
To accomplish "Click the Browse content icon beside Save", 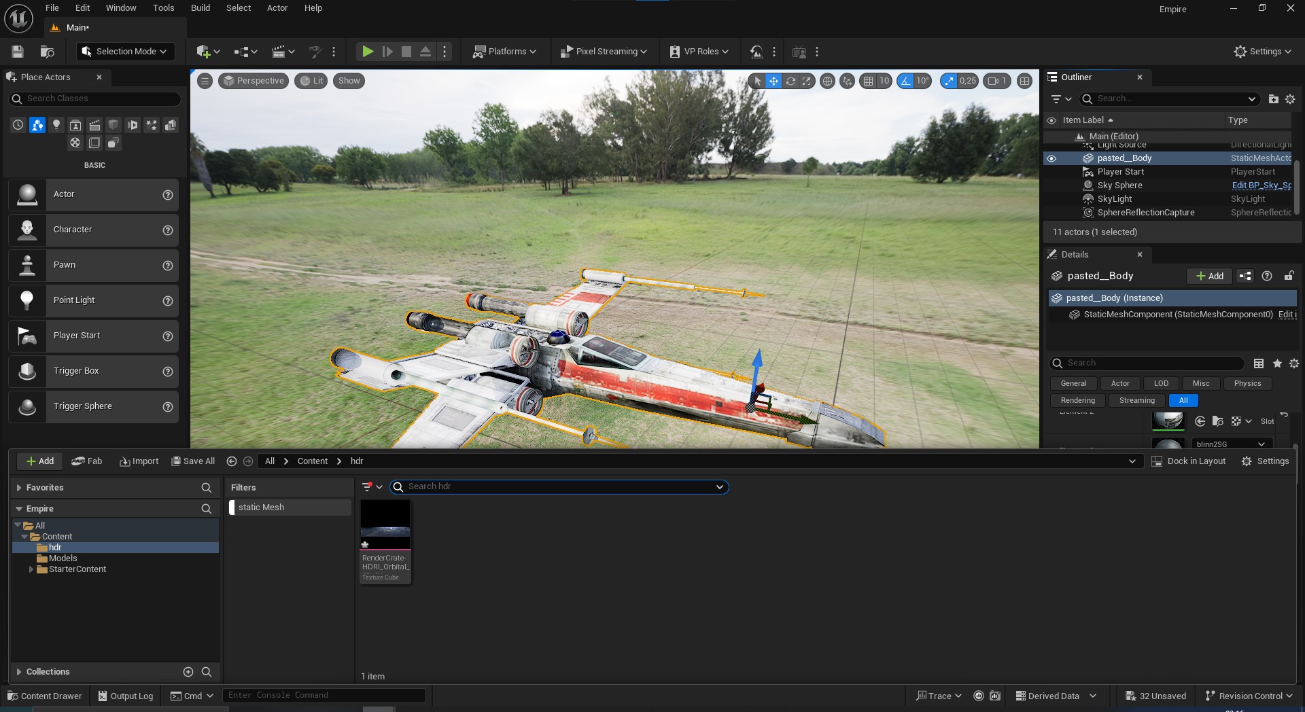I will pyautogui.click(x=47, y=52).
